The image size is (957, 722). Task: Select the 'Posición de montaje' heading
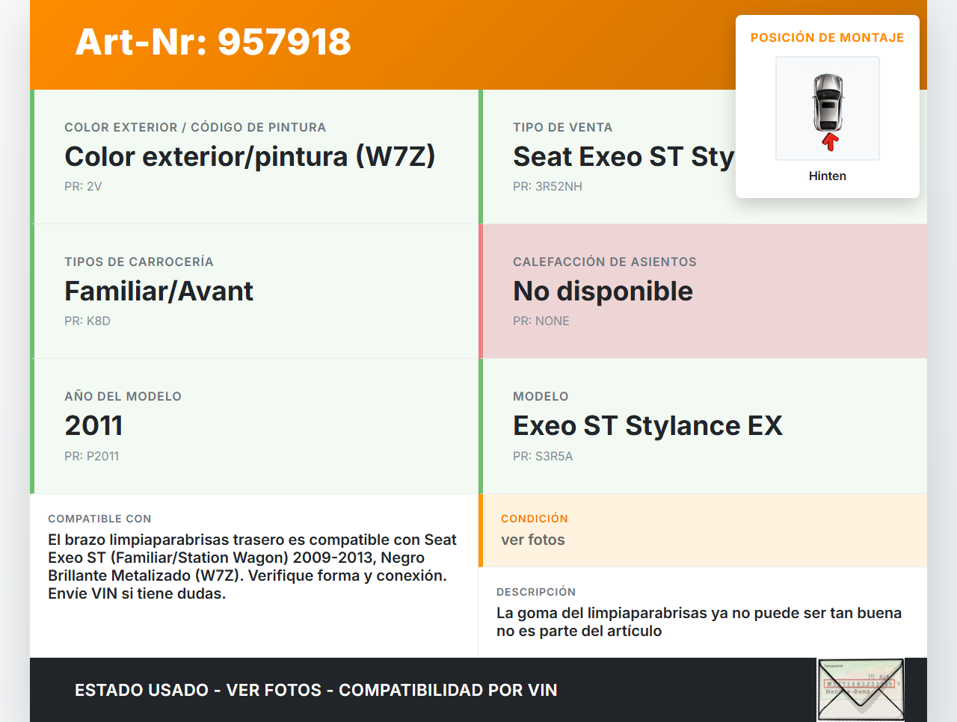coord(827,38)
